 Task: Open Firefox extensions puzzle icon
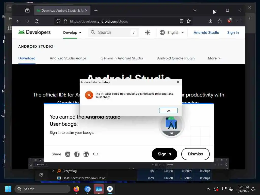220,21
